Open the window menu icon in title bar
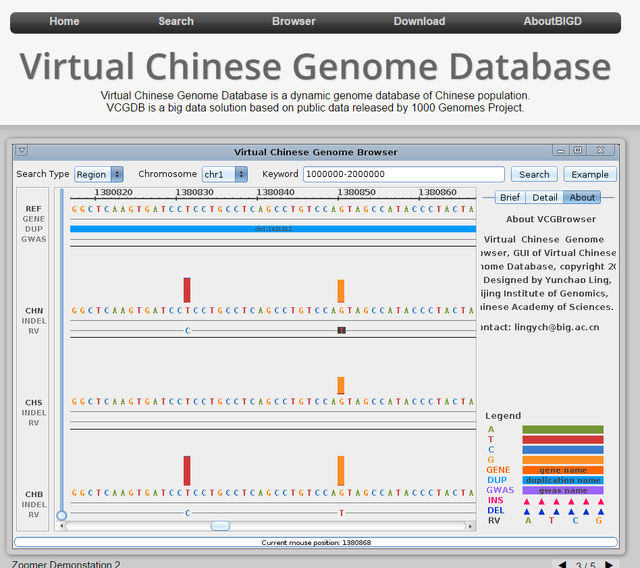The height and width of the screenshot is (568, 640). 22,151
